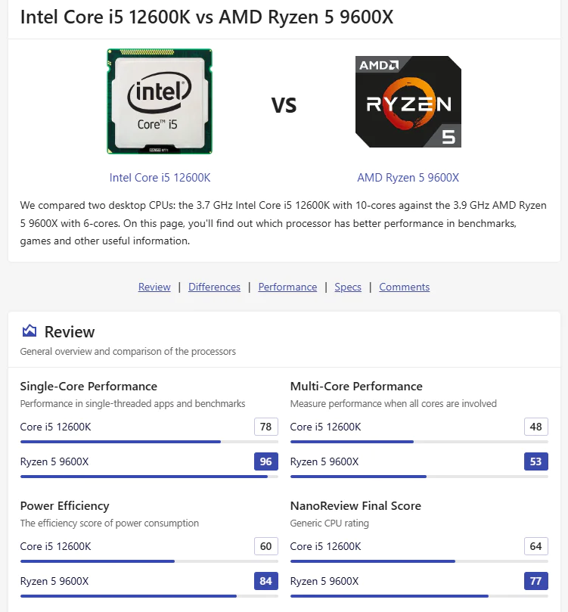Click the NanoReview Final Score 77 badge
This screenshot has width=568, height=612.
point(535,581)
